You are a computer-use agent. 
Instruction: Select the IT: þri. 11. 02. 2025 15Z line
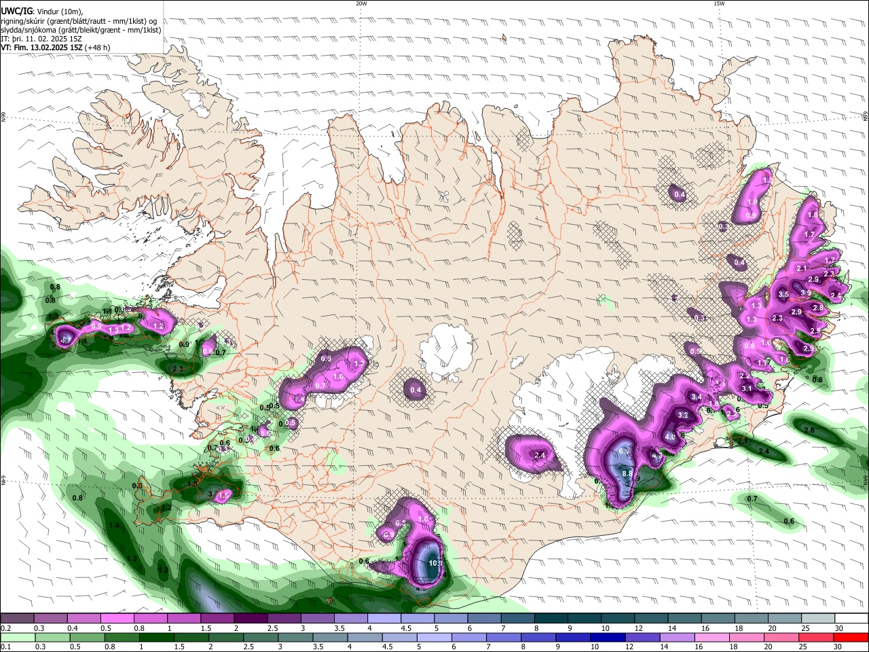tap(41, 39)
